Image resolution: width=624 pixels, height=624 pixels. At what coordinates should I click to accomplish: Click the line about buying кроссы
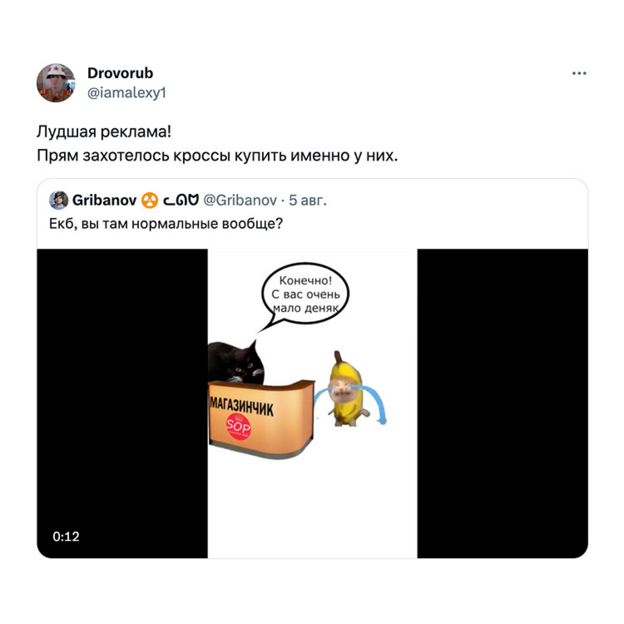pyautogui.click(x=218, y=155)
